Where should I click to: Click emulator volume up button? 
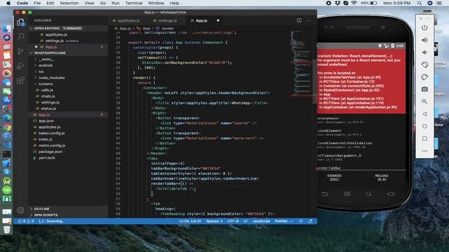pos(424,40)
